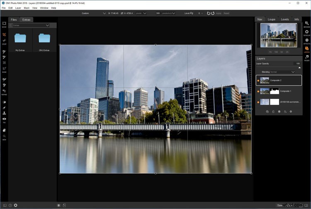Click the Layer Opacity value field
Viewport: 311px width, 209px height.
297,64
